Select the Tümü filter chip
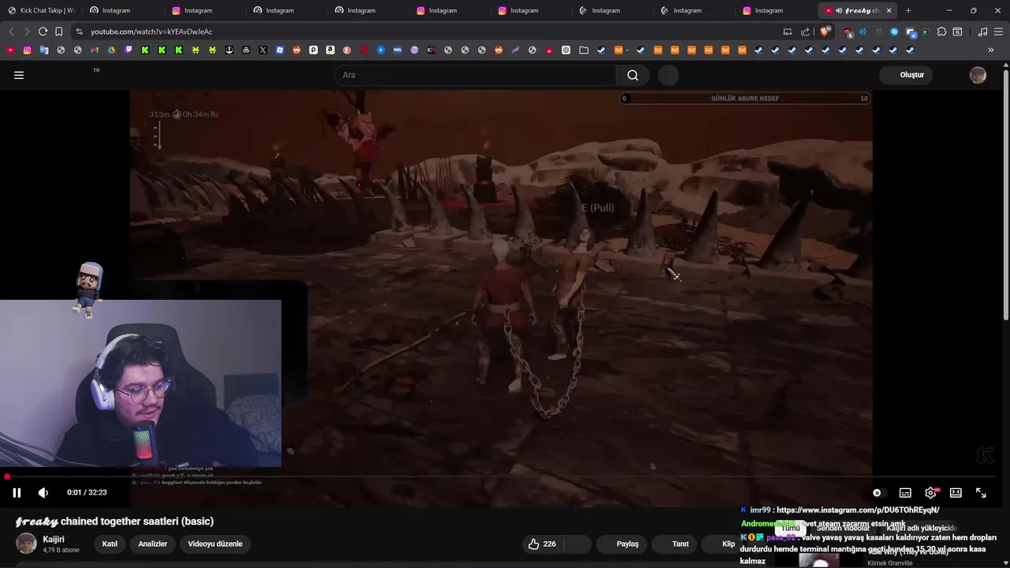Image resolution: width=1010 pixels, height=568 pixels. click(x=791, y=528)
